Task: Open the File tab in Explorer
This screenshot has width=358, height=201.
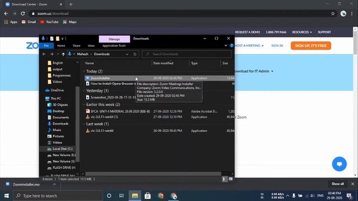Action: [46, 46]
